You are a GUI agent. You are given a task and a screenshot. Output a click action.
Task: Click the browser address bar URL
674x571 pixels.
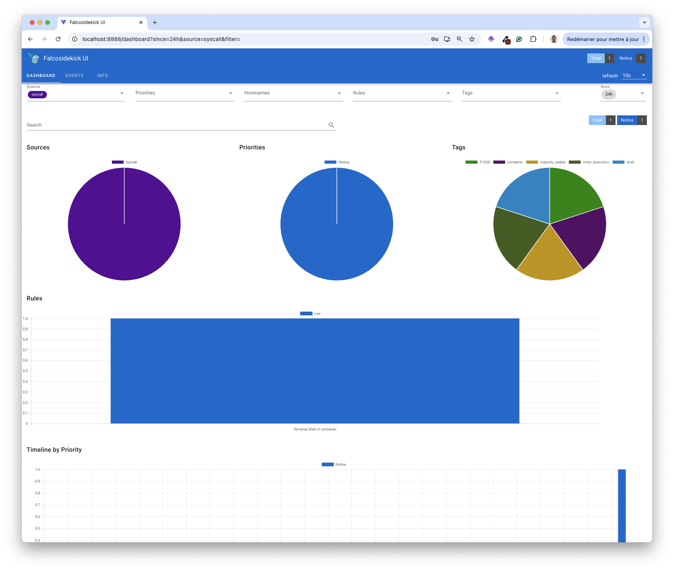(161, 39)
